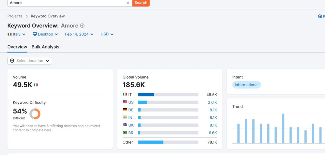
Task: Open the UK country link
Action: [x=131, y=125]
